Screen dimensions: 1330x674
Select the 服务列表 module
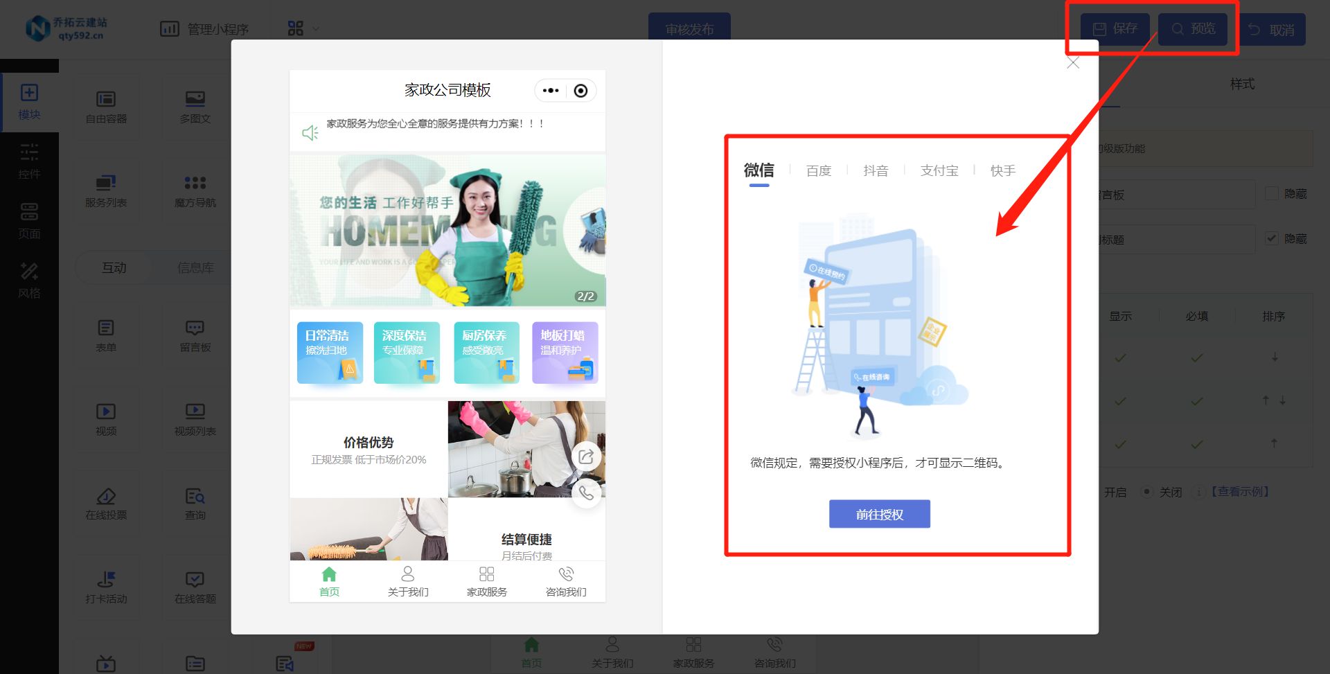(x=106, y=189)
